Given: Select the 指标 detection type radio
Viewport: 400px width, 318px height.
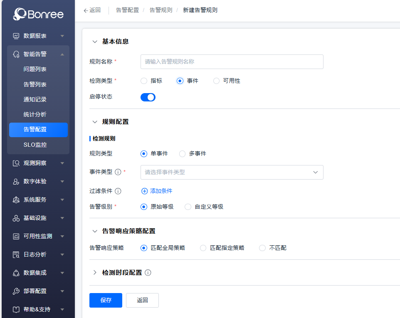Looking at the screenshot, I should (144, 81).
